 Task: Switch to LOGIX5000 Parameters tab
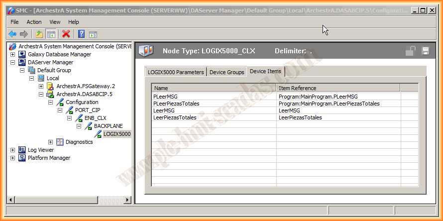click(176, 72)
